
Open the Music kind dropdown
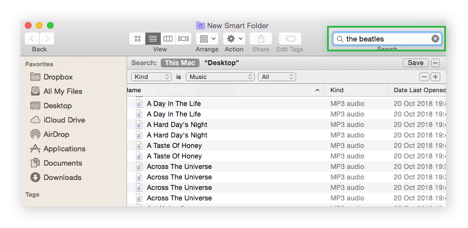(220, 77)
